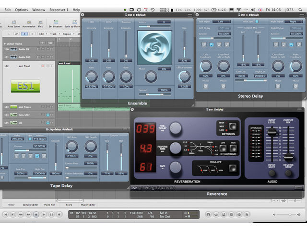Click the Automation toolbar icon
This screenshot has height=230, width=307.
[x=29, y=23]
